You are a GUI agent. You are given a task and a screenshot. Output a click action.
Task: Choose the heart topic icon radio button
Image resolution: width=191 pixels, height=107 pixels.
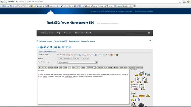click(83, 55)
